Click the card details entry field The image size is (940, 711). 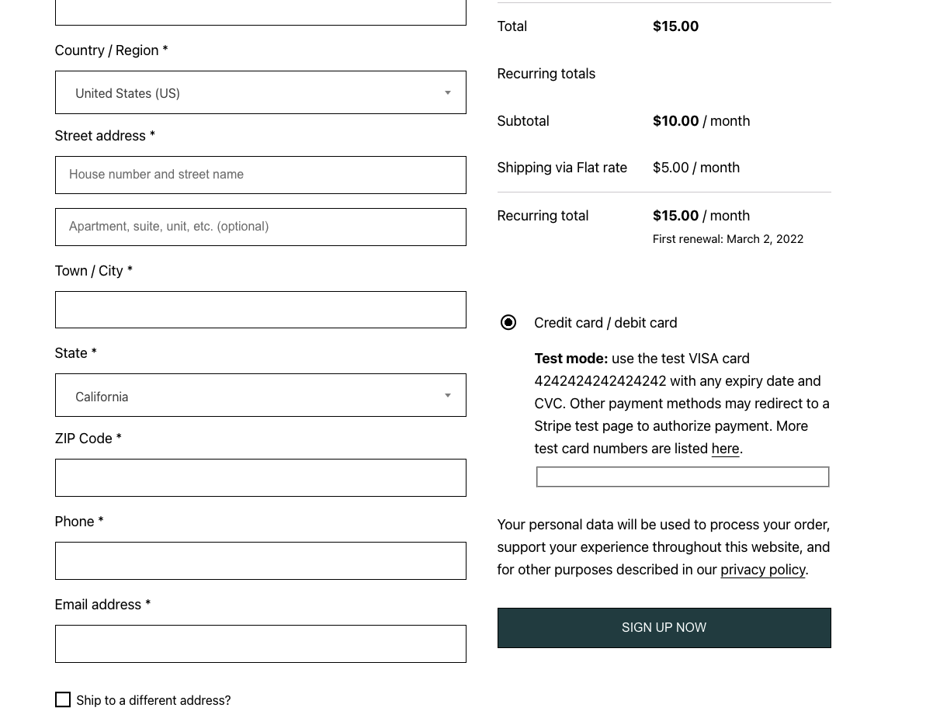682,477
